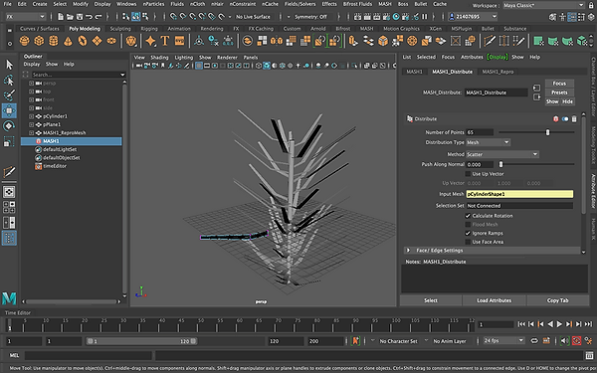Click the Load Attributes button

(495, 300)
